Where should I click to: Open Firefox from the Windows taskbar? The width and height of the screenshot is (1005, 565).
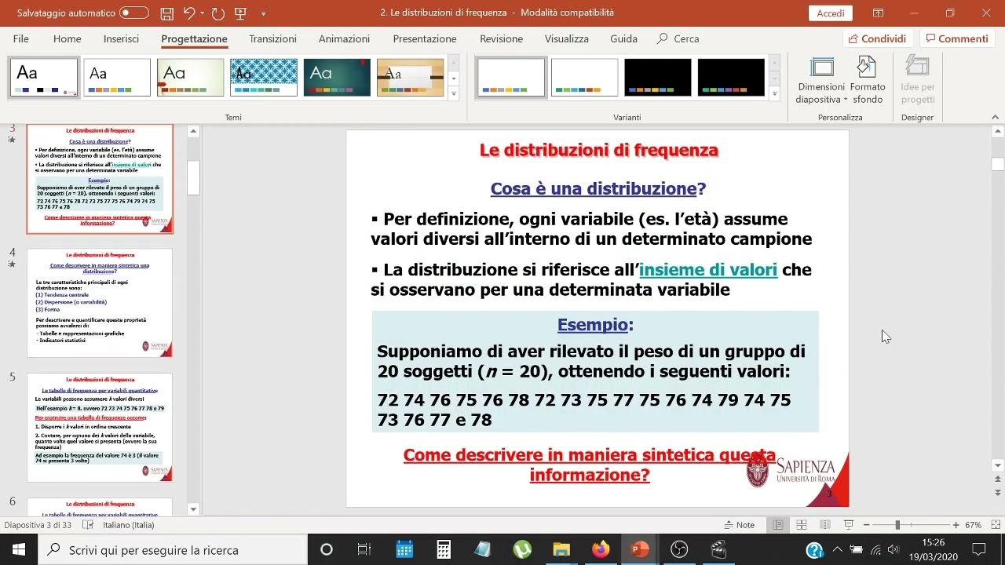(x=601, y=549)
